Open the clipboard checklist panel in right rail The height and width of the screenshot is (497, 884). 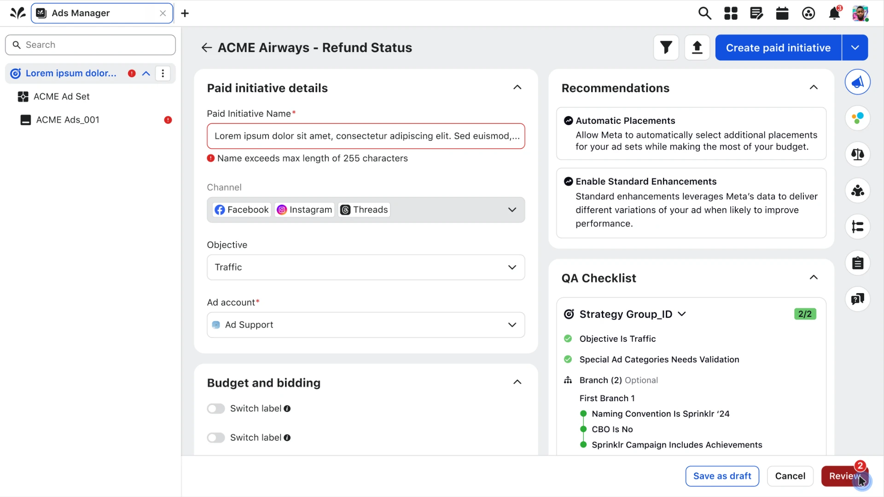pyautogui.click(x=857, y=263)
